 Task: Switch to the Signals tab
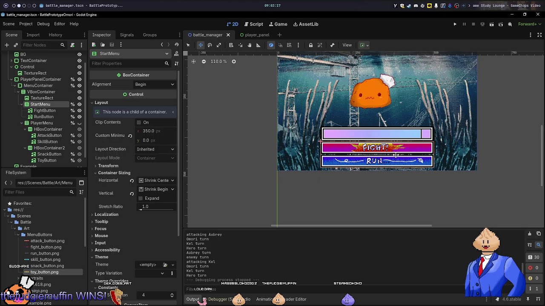[x=126, y=35]
